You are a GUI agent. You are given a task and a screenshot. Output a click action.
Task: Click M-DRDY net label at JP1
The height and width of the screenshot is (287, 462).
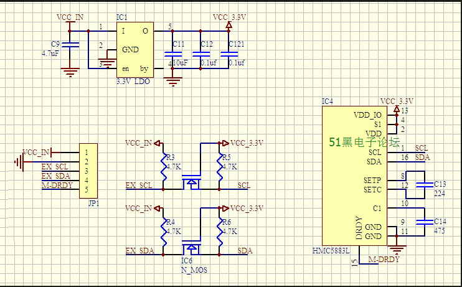click(x=57, y=186)
